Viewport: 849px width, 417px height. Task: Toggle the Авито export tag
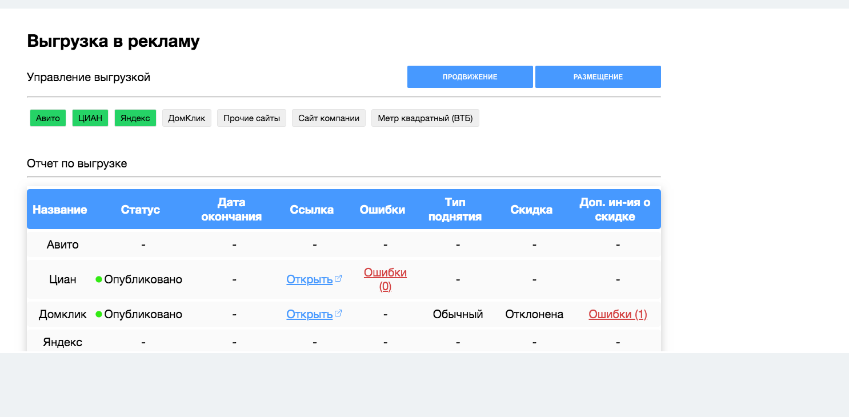click(x=48, y=118)
